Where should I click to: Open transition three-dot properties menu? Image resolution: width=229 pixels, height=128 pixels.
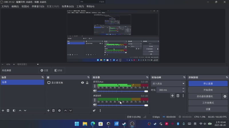(x=183, y=96)
